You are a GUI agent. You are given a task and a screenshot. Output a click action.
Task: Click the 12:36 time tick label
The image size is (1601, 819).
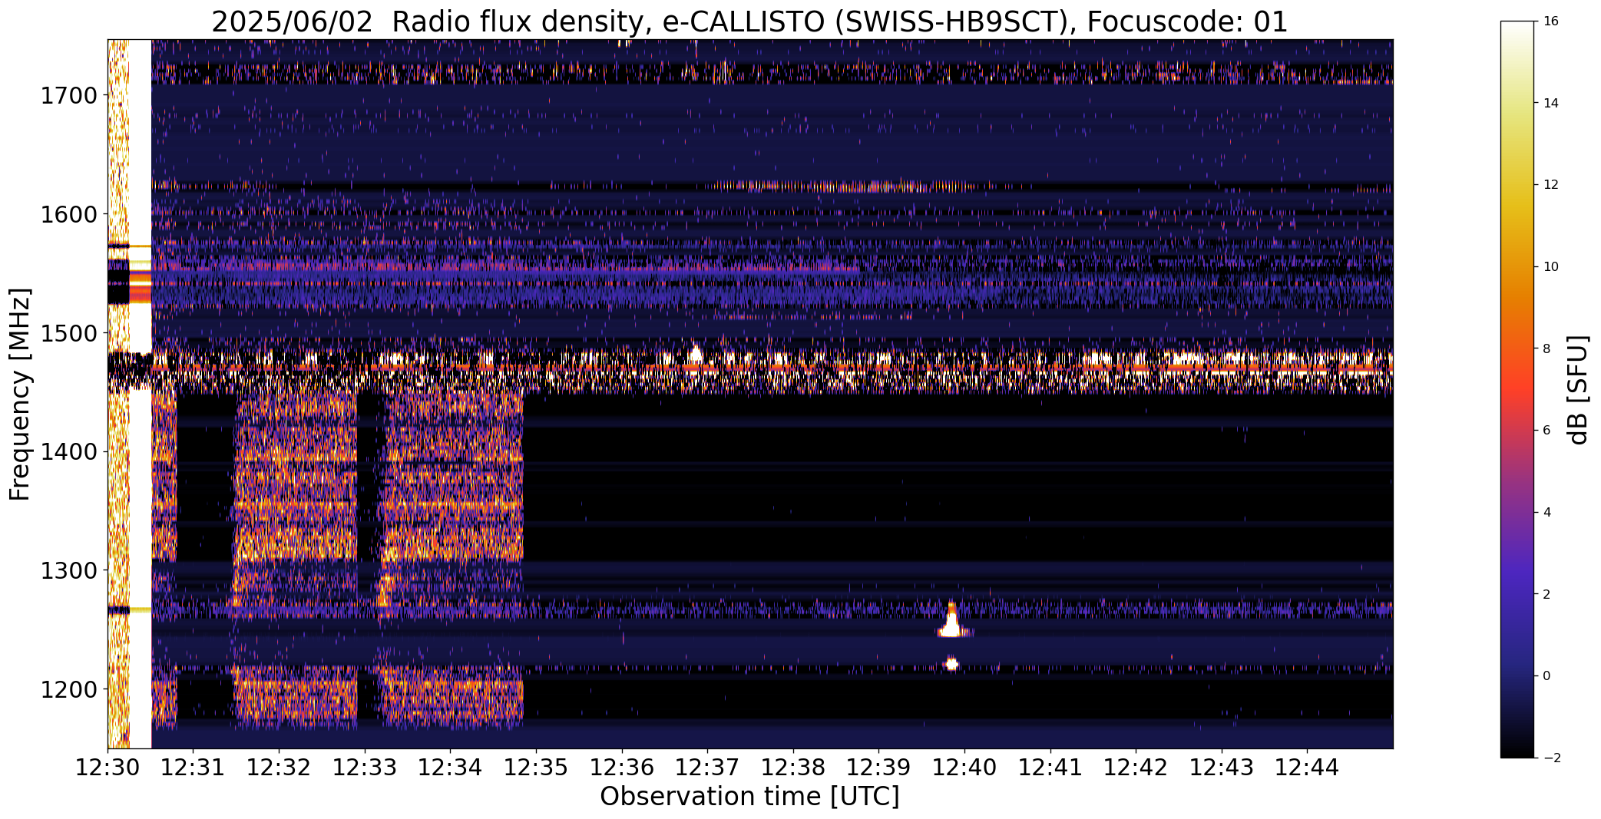click(622, 768)
